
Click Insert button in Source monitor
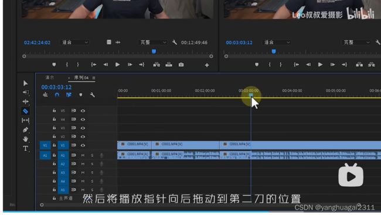[157, 65]
